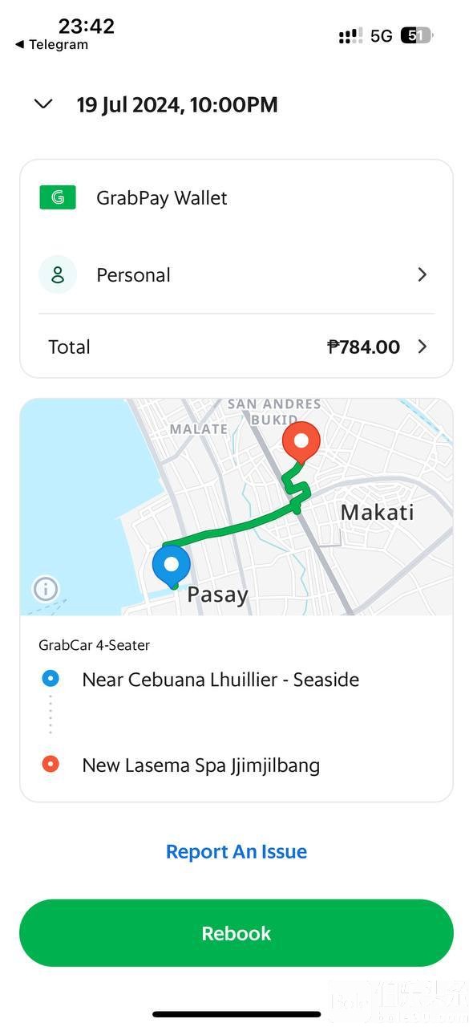Tap the Makati label on the map
Screen dimensions: 473x1027
pyautogui.click(x=378, y=512)
